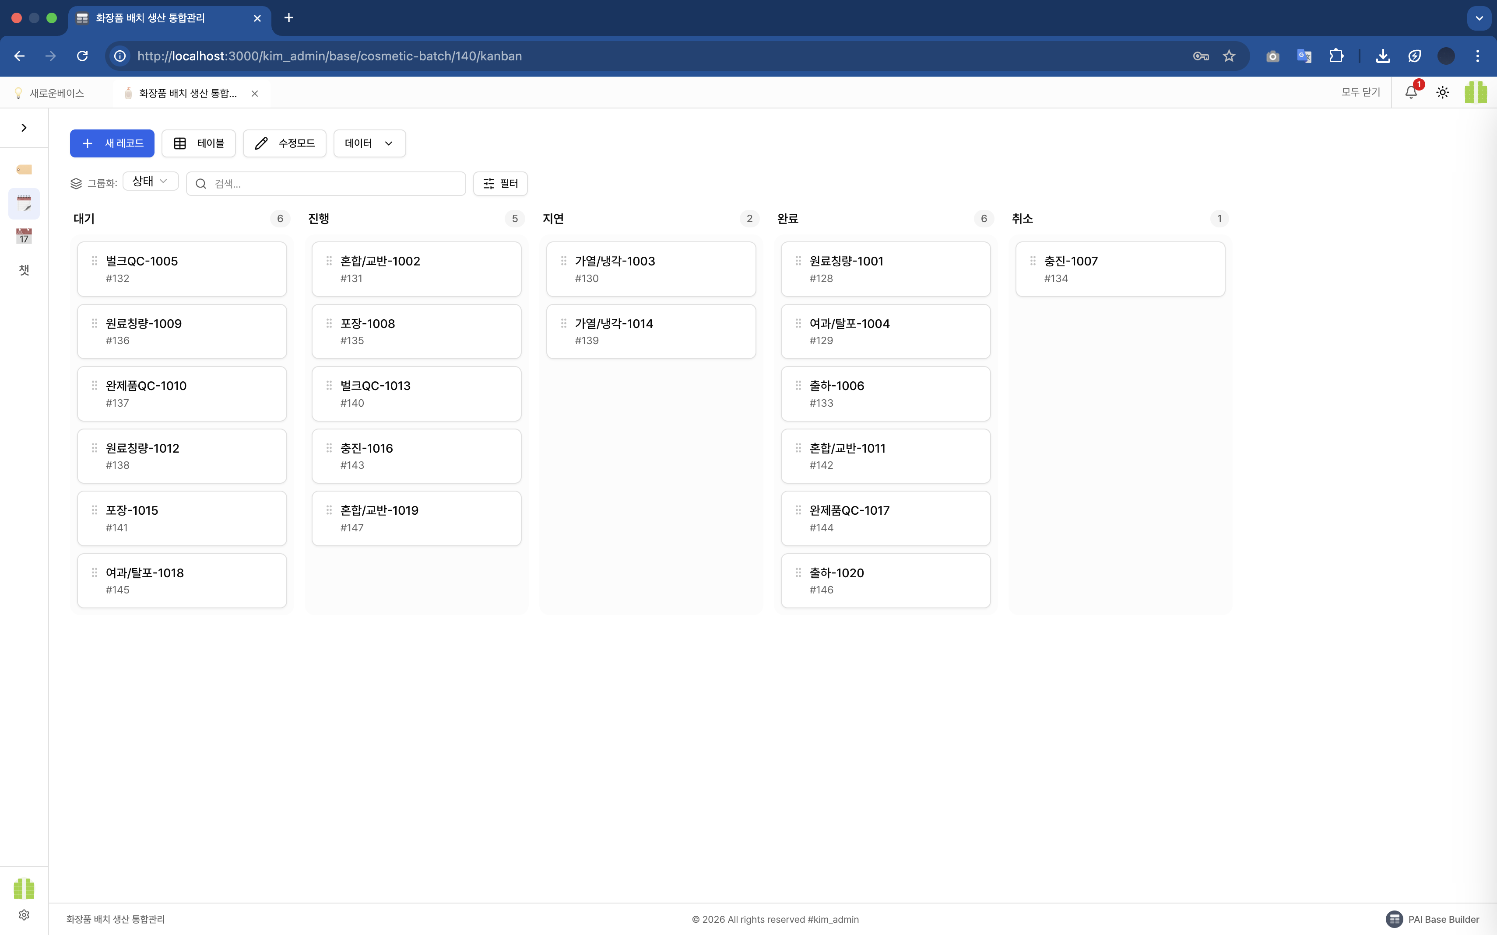The image size is (1497, 935).
Task: Switch to 테이블 view
Action: coord(199,143)
